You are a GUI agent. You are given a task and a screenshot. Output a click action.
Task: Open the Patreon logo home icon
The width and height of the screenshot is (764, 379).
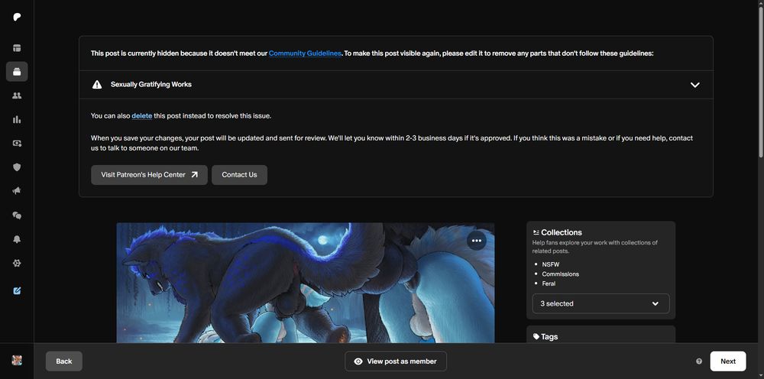17,17
